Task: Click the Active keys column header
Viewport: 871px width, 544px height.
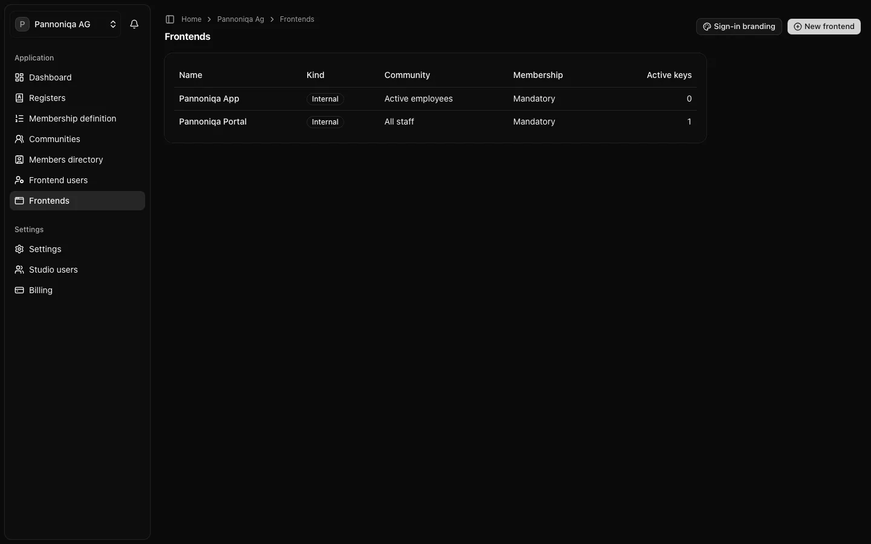Action: pyautogui.click(x=669, y=75)
